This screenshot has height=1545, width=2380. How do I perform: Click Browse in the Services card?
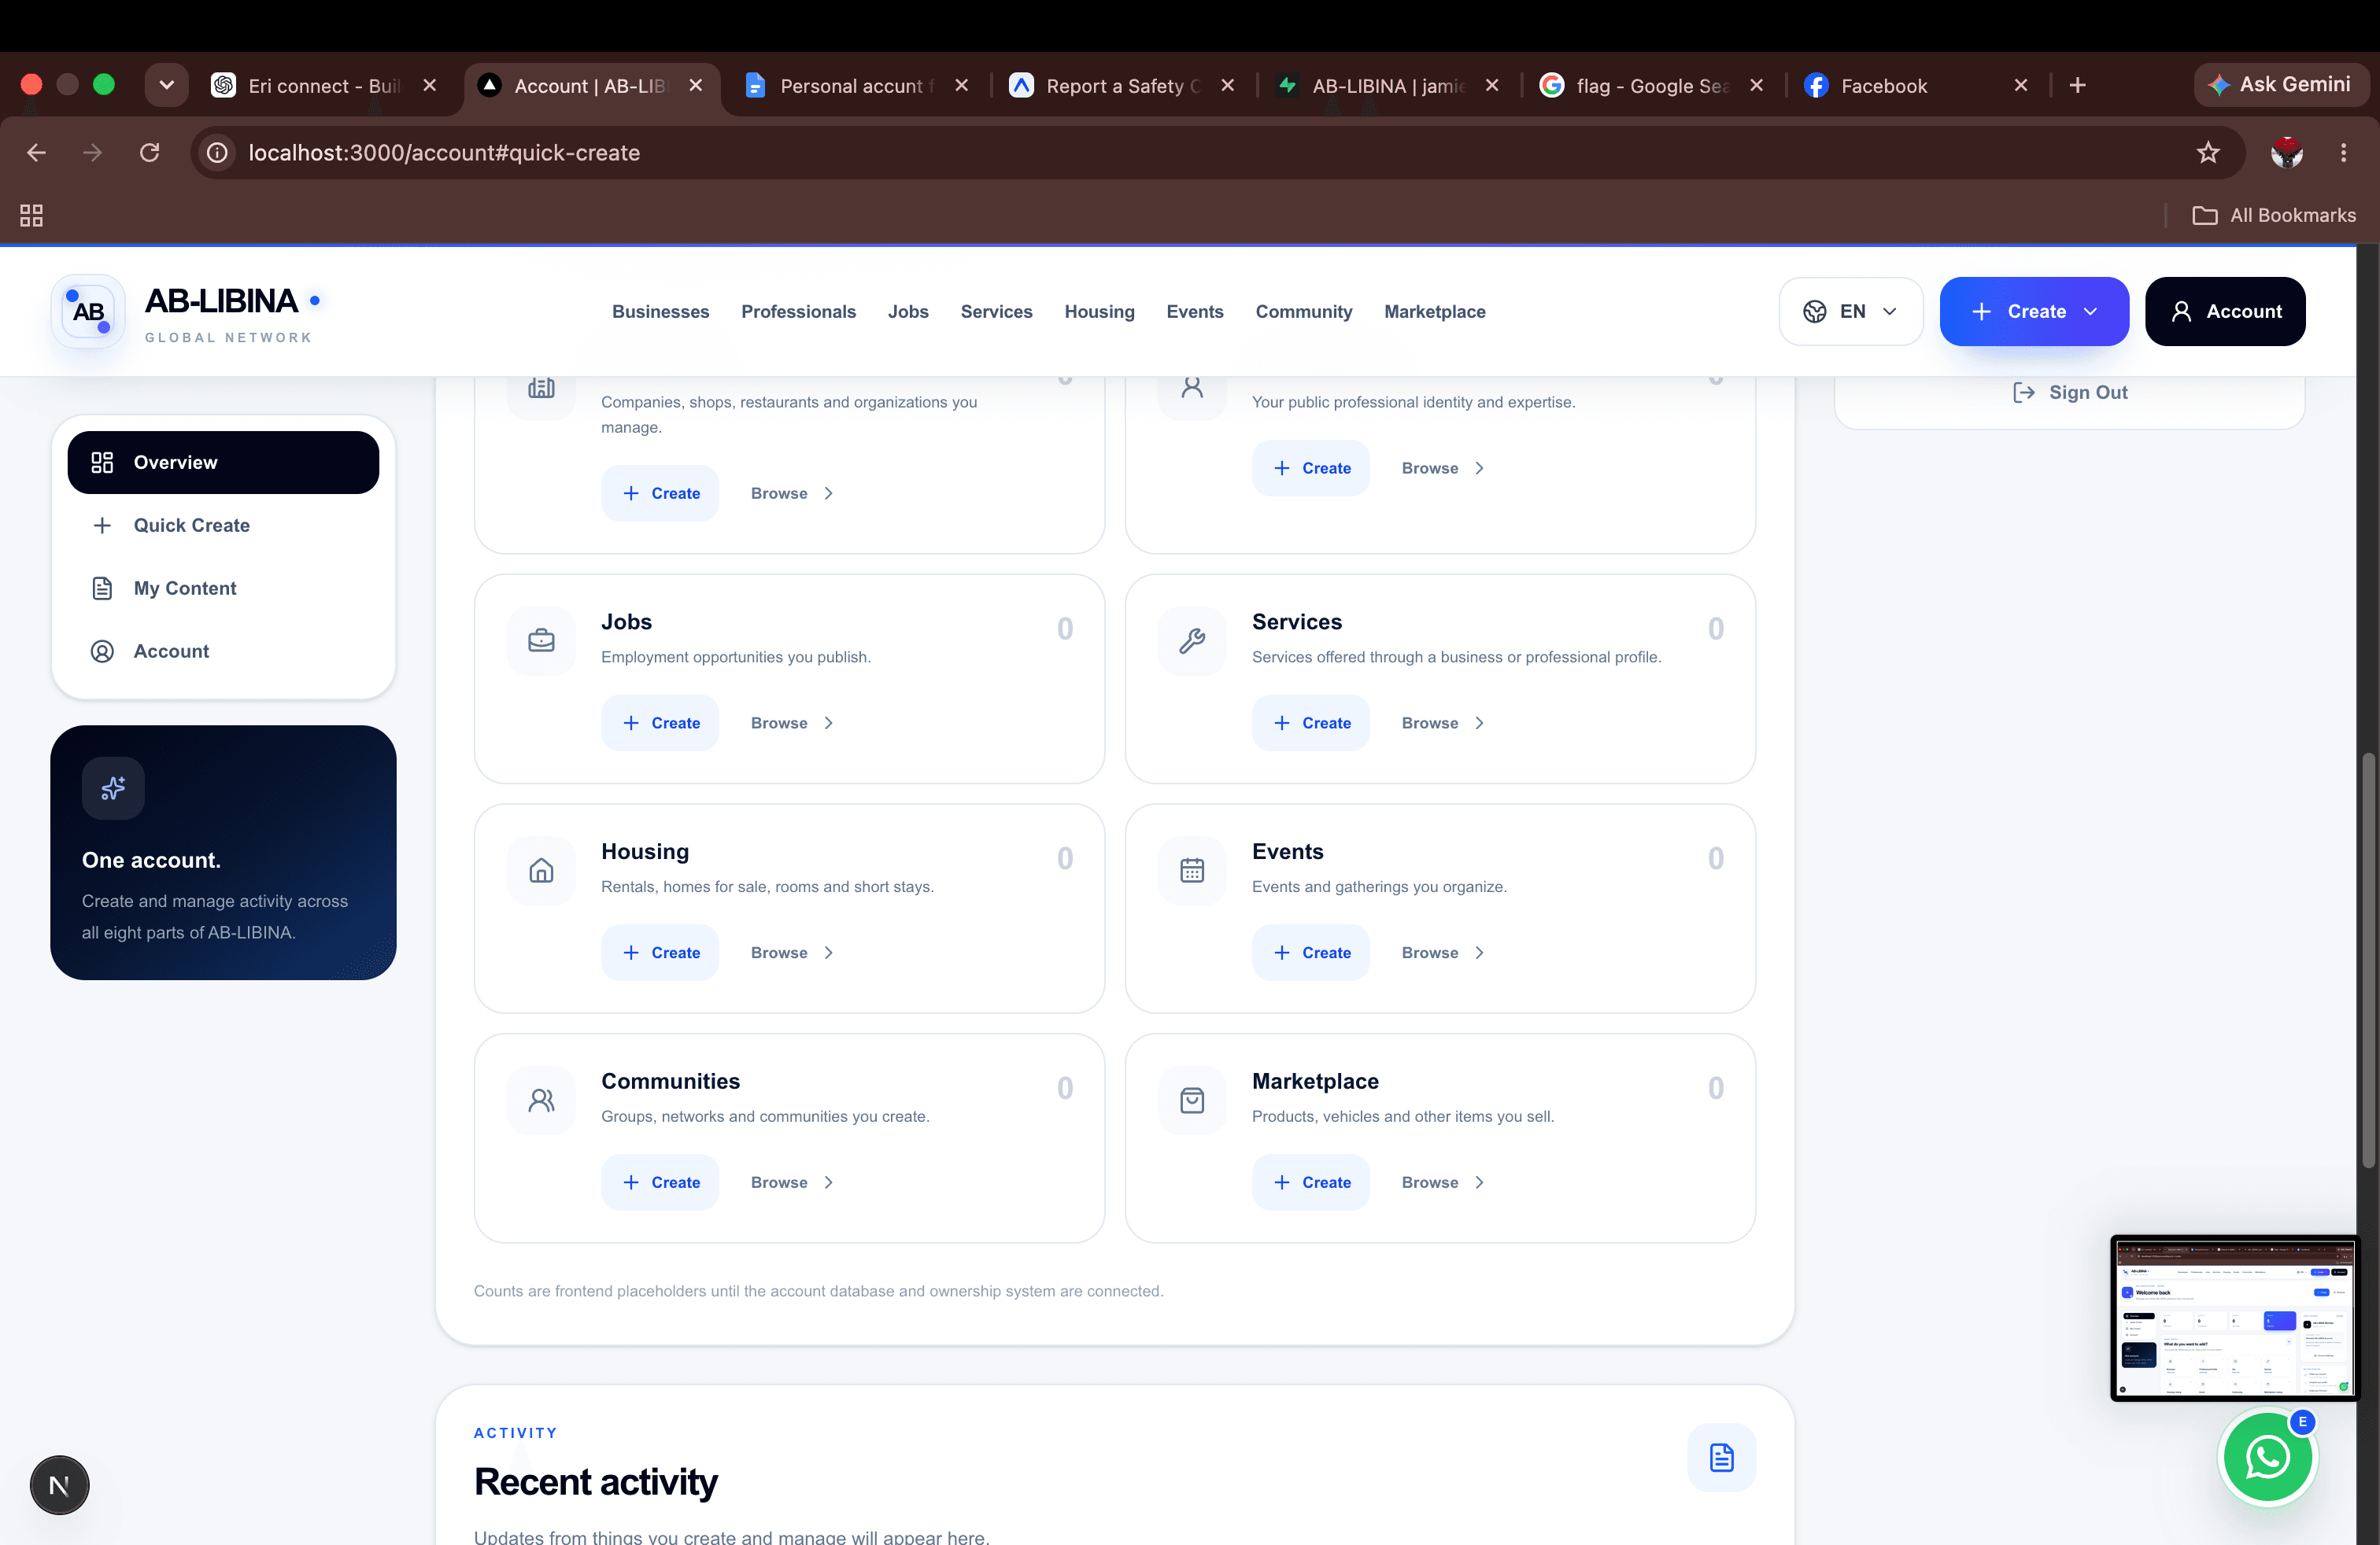(1442, 724)
